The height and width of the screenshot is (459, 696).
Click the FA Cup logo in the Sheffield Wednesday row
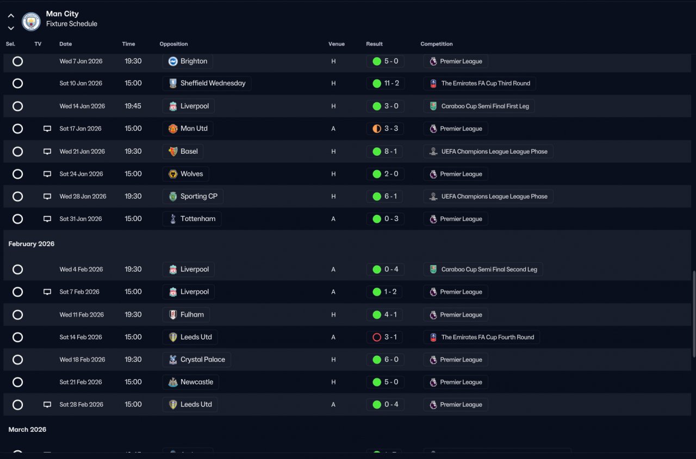click(433, 84)
